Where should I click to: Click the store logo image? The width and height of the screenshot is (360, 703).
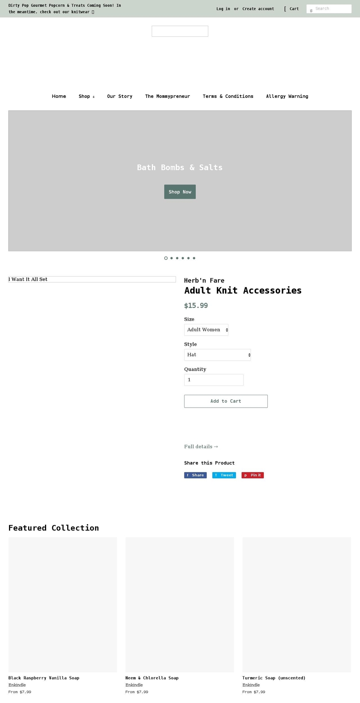[180, 31]
